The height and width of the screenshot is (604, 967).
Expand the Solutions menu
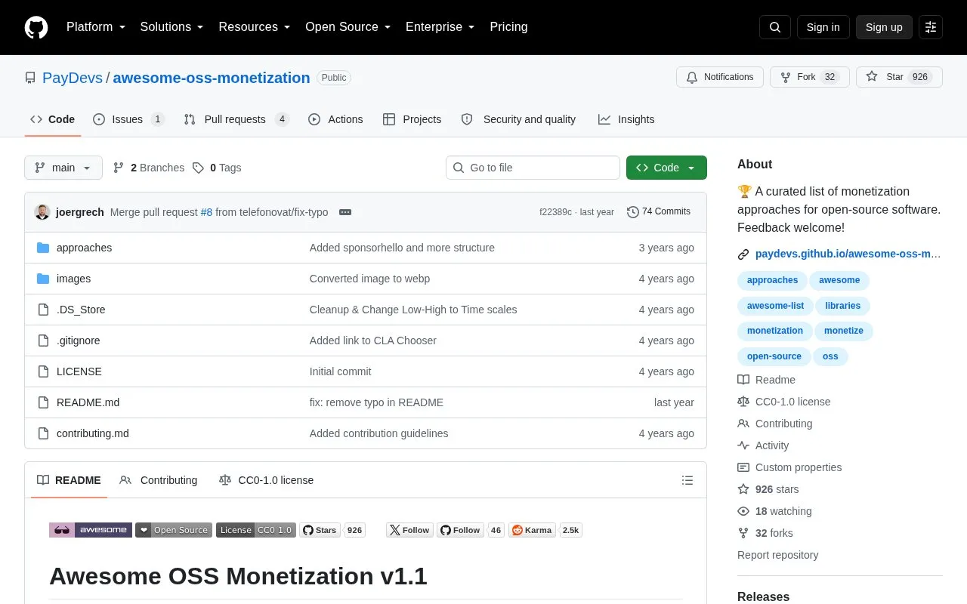click(x=171, y=27)
